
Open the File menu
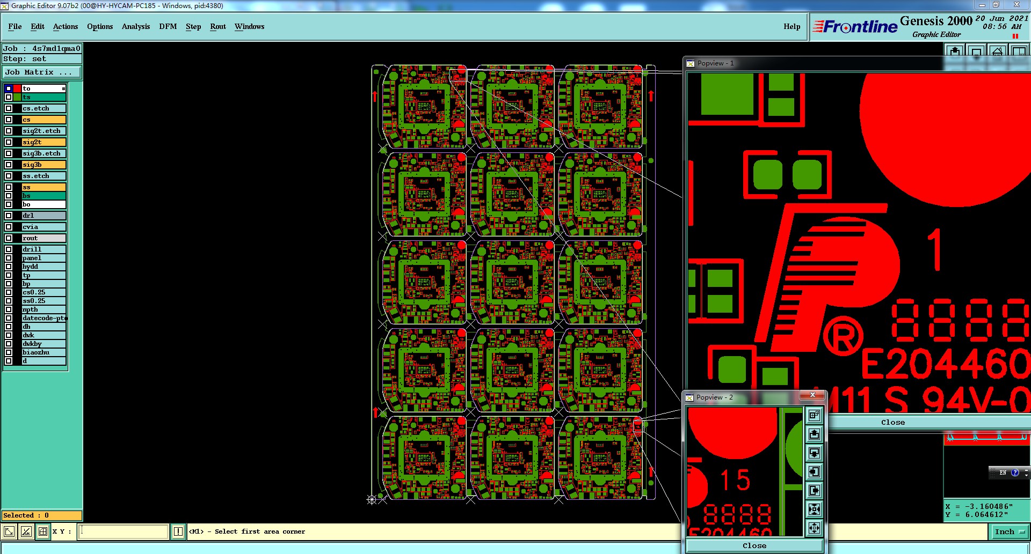(15, 26)
